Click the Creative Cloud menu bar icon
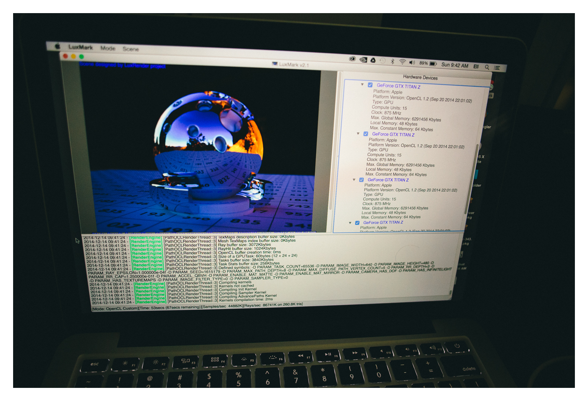Viewport: 588px width, 401px height. pyautogui.click(x=352, y=59)
